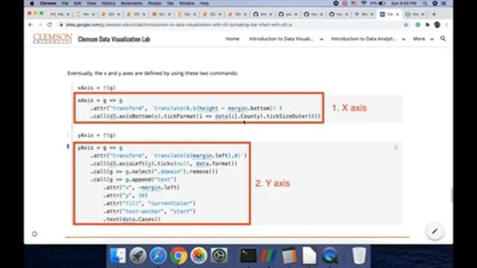Open the History menu
This screenshot has width=477, height=268.
[x=108, y=3]
